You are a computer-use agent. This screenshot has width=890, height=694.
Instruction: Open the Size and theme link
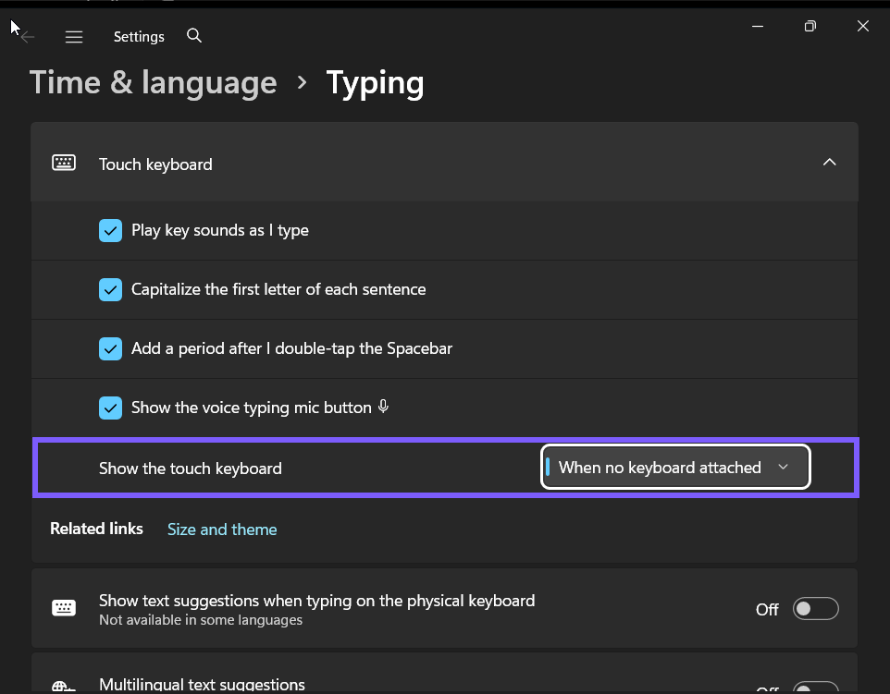click(x=222, y=530)
